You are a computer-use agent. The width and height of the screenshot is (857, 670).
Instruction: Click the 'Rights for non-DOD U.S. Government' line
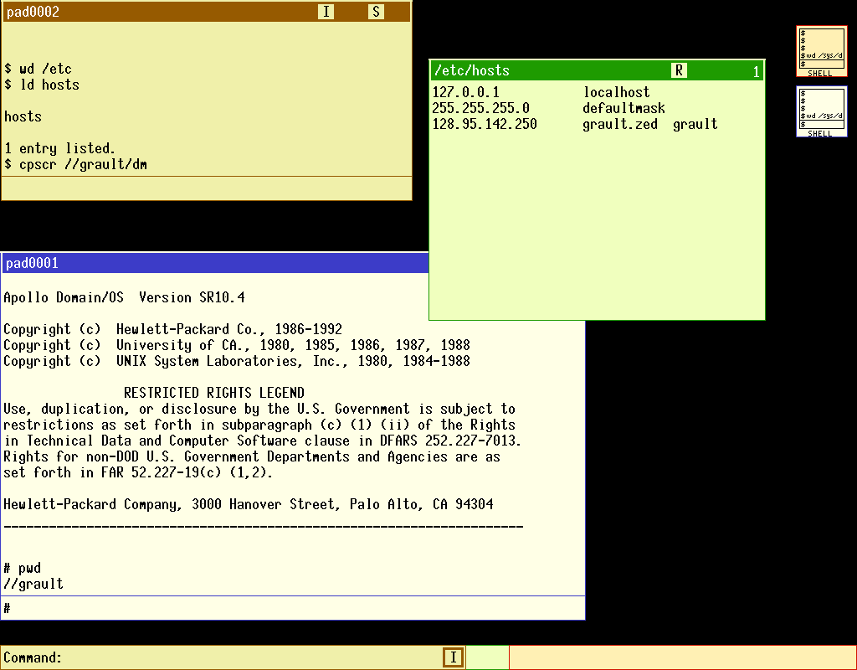(251, 456)
